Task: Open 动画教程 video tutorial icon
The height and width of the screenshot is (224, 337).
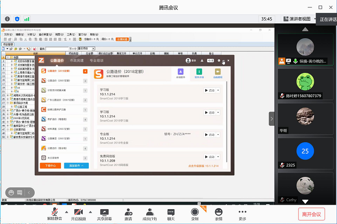Action: (x=218, y=73)
